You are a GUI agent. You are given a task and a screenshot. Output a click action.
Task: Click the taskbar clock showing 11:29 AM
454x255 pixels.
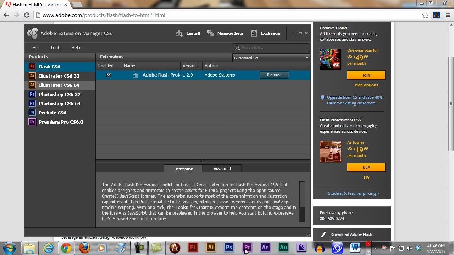[436, 248]
